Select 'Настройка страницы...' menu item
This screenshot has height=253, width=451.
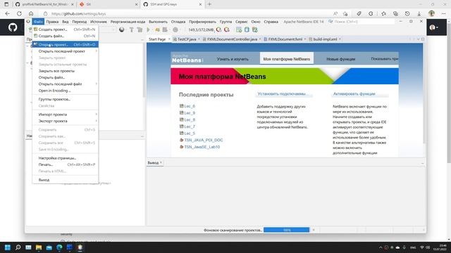click(66, 158)
